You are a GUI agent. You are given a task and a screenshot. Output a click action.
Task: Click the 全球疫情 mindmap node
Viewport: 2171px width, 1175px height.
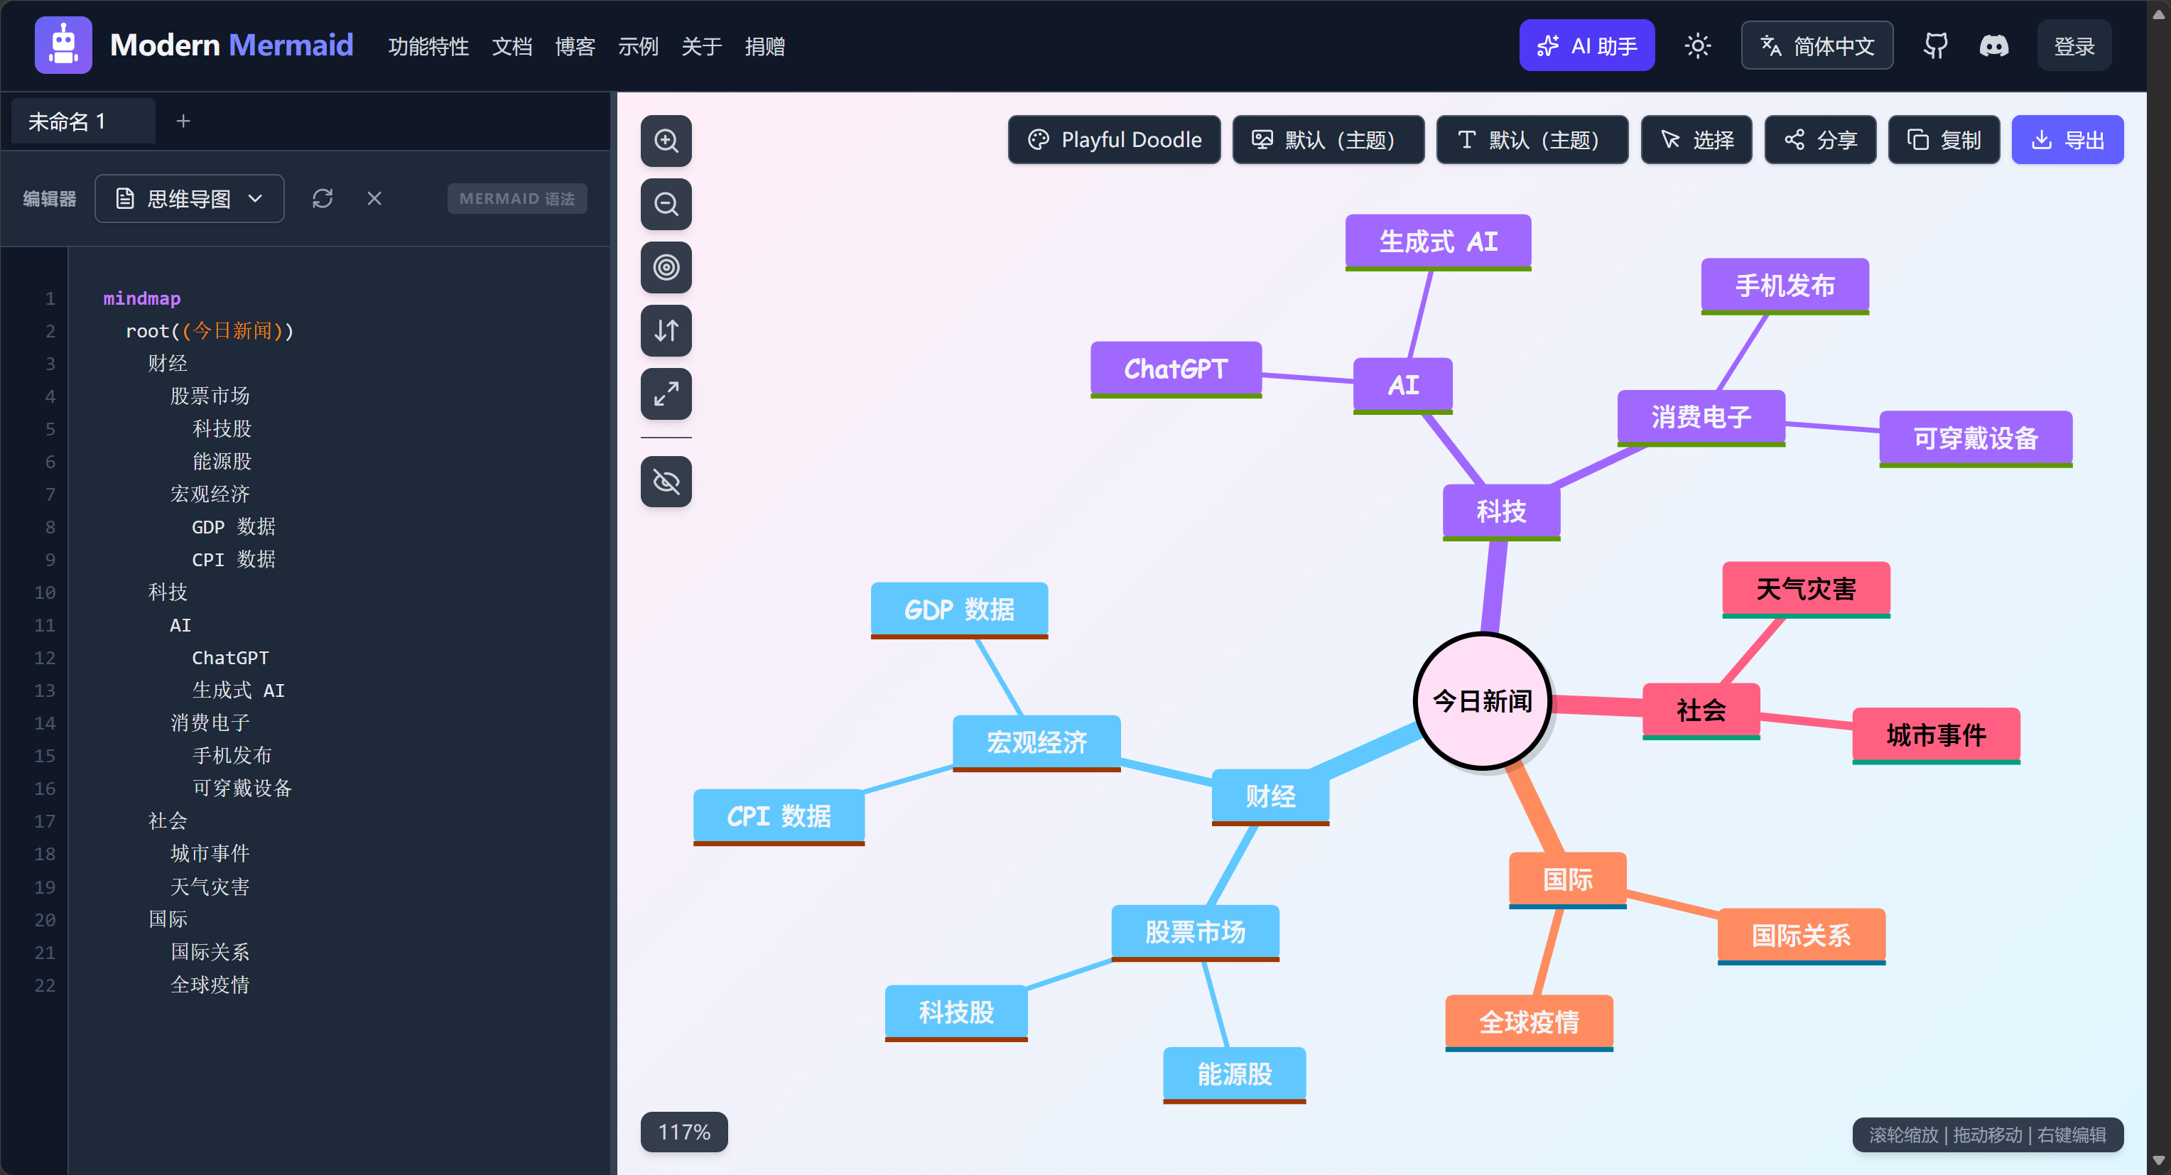(1529, 1022)
